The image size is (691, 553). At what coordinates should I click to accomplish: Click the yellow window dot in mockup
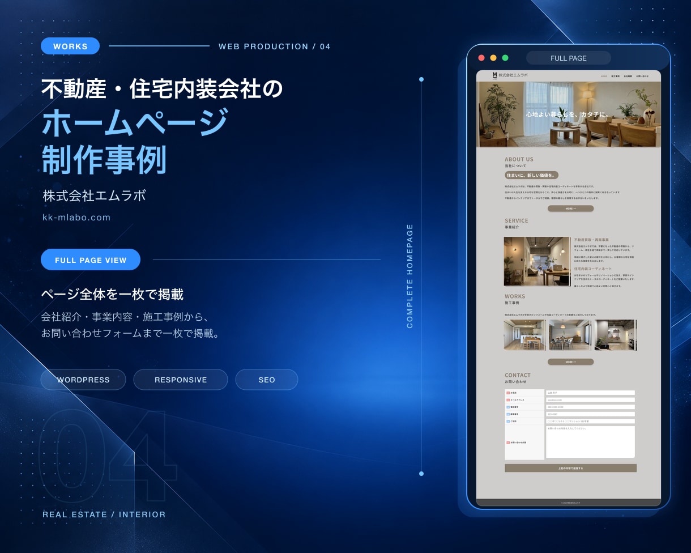pyautogui.click(x=493, y=58)
